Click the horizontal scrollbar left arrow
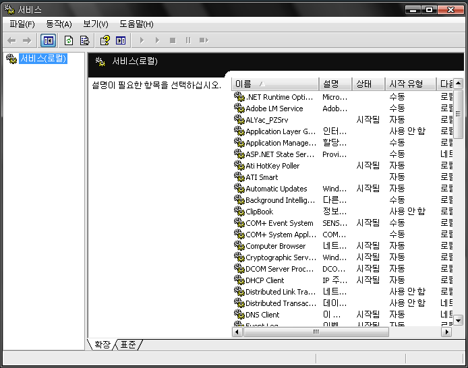The image size is (468, 368). (237, 332)
